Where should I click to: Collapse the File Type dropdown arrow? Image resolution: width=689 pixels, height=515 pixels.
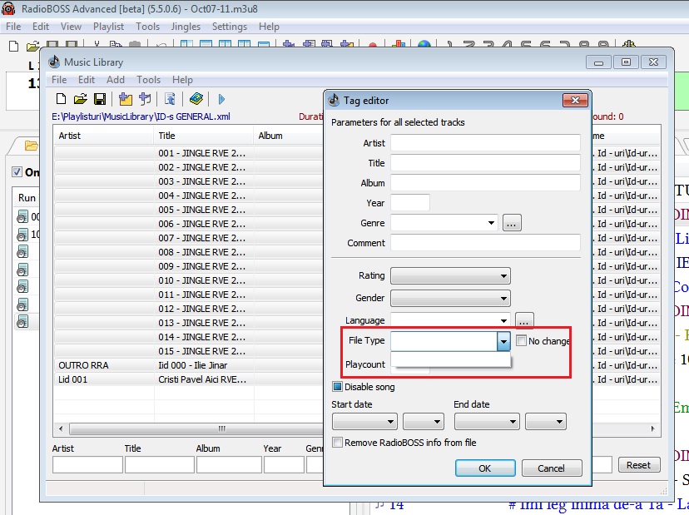point(503,341)
